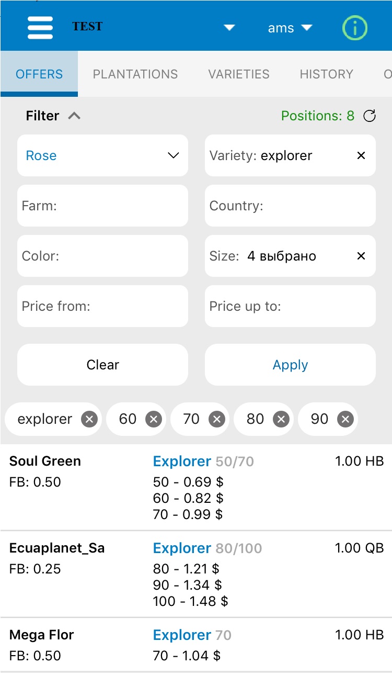The height and width of the screenshot is (698, 392).
Task: Open the Rose flower type dropdown
Action: click(102, 155)
